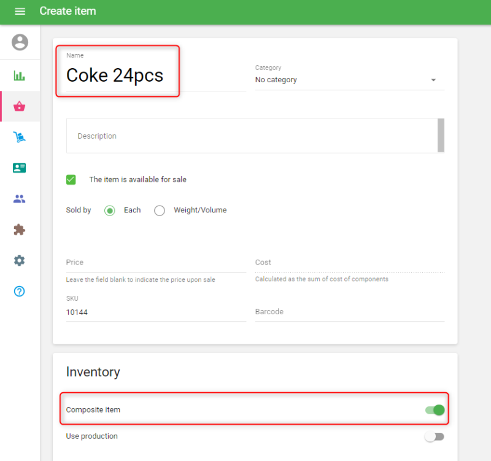Click the Help question mark icon
The height and width of the screenshot is (461, 491).
coord(20,291)
